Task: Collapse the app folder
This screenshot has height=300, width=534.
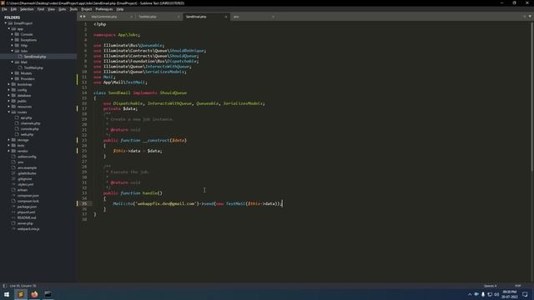Action: pos(9,29)
